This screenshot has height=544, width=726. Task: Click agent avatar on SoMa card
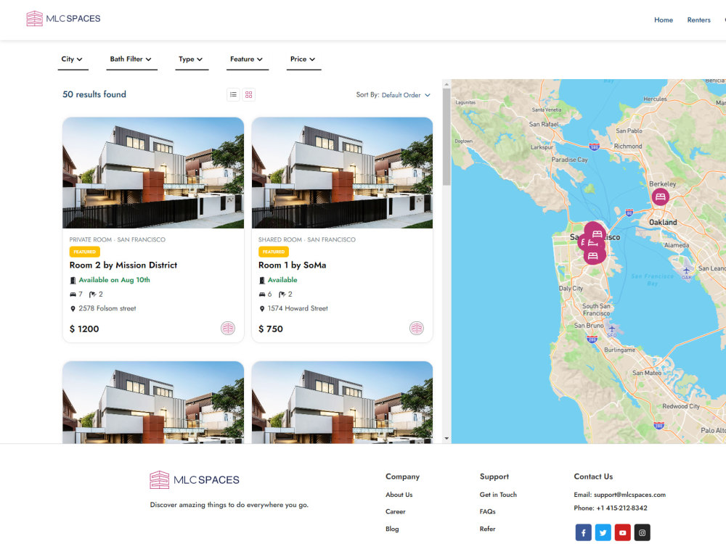pos(417,329)
